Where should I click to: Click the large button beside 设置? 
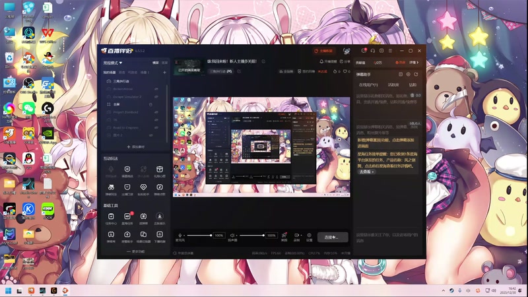(x=333, y=237)
